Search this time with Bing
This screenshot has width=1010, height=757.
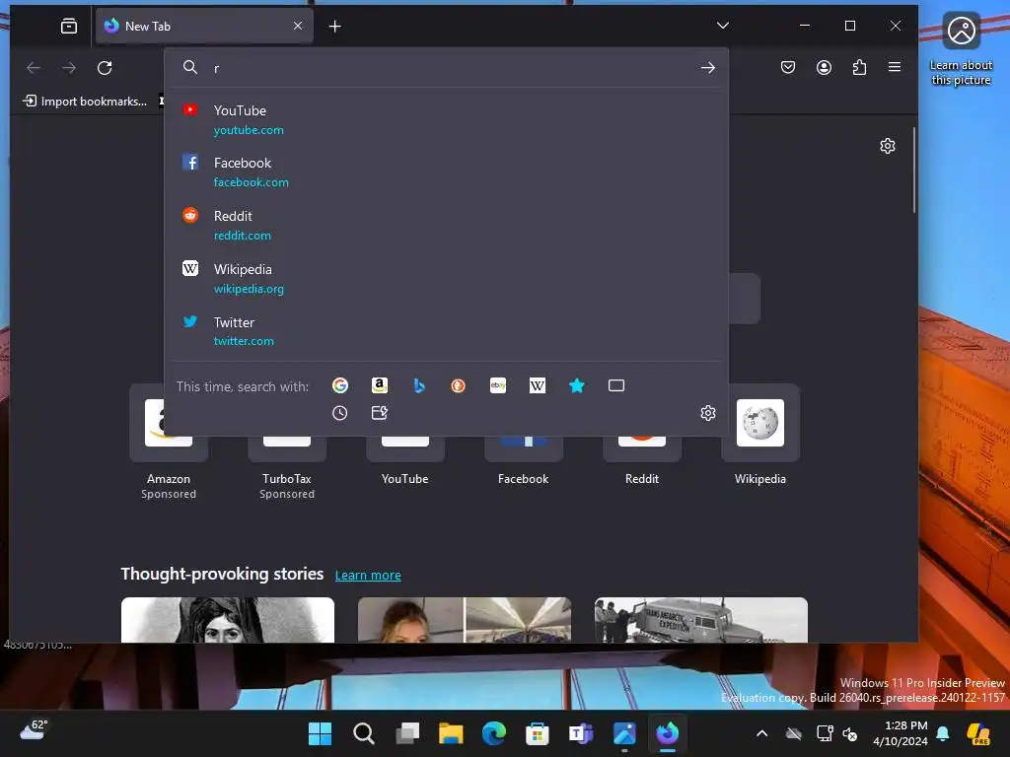click(419, 385)
